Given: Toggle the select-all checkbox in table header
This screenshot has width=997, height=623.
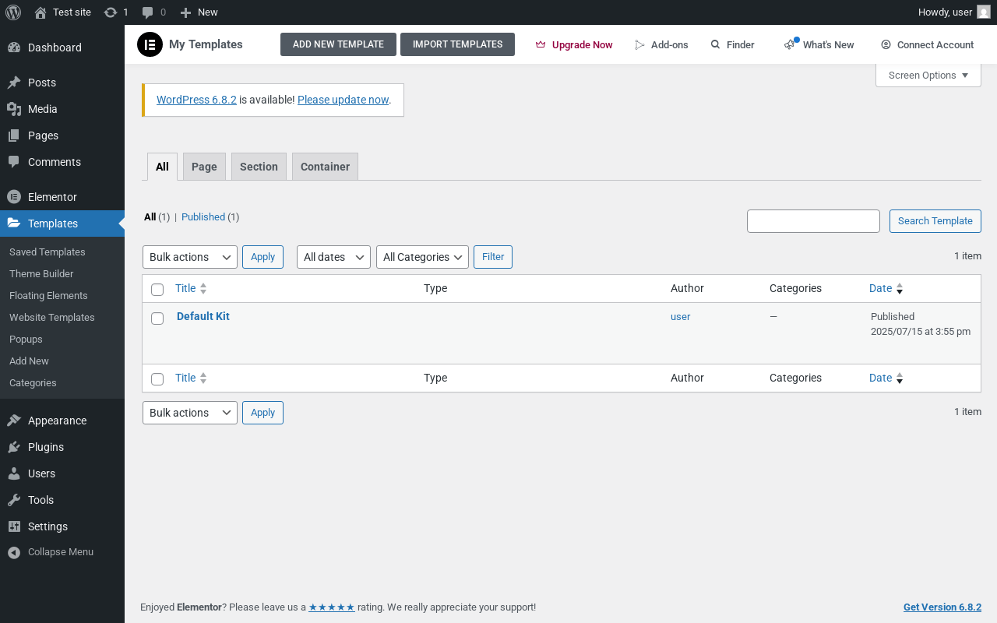Looking at the screenshot, I should [x=157, y=290].
